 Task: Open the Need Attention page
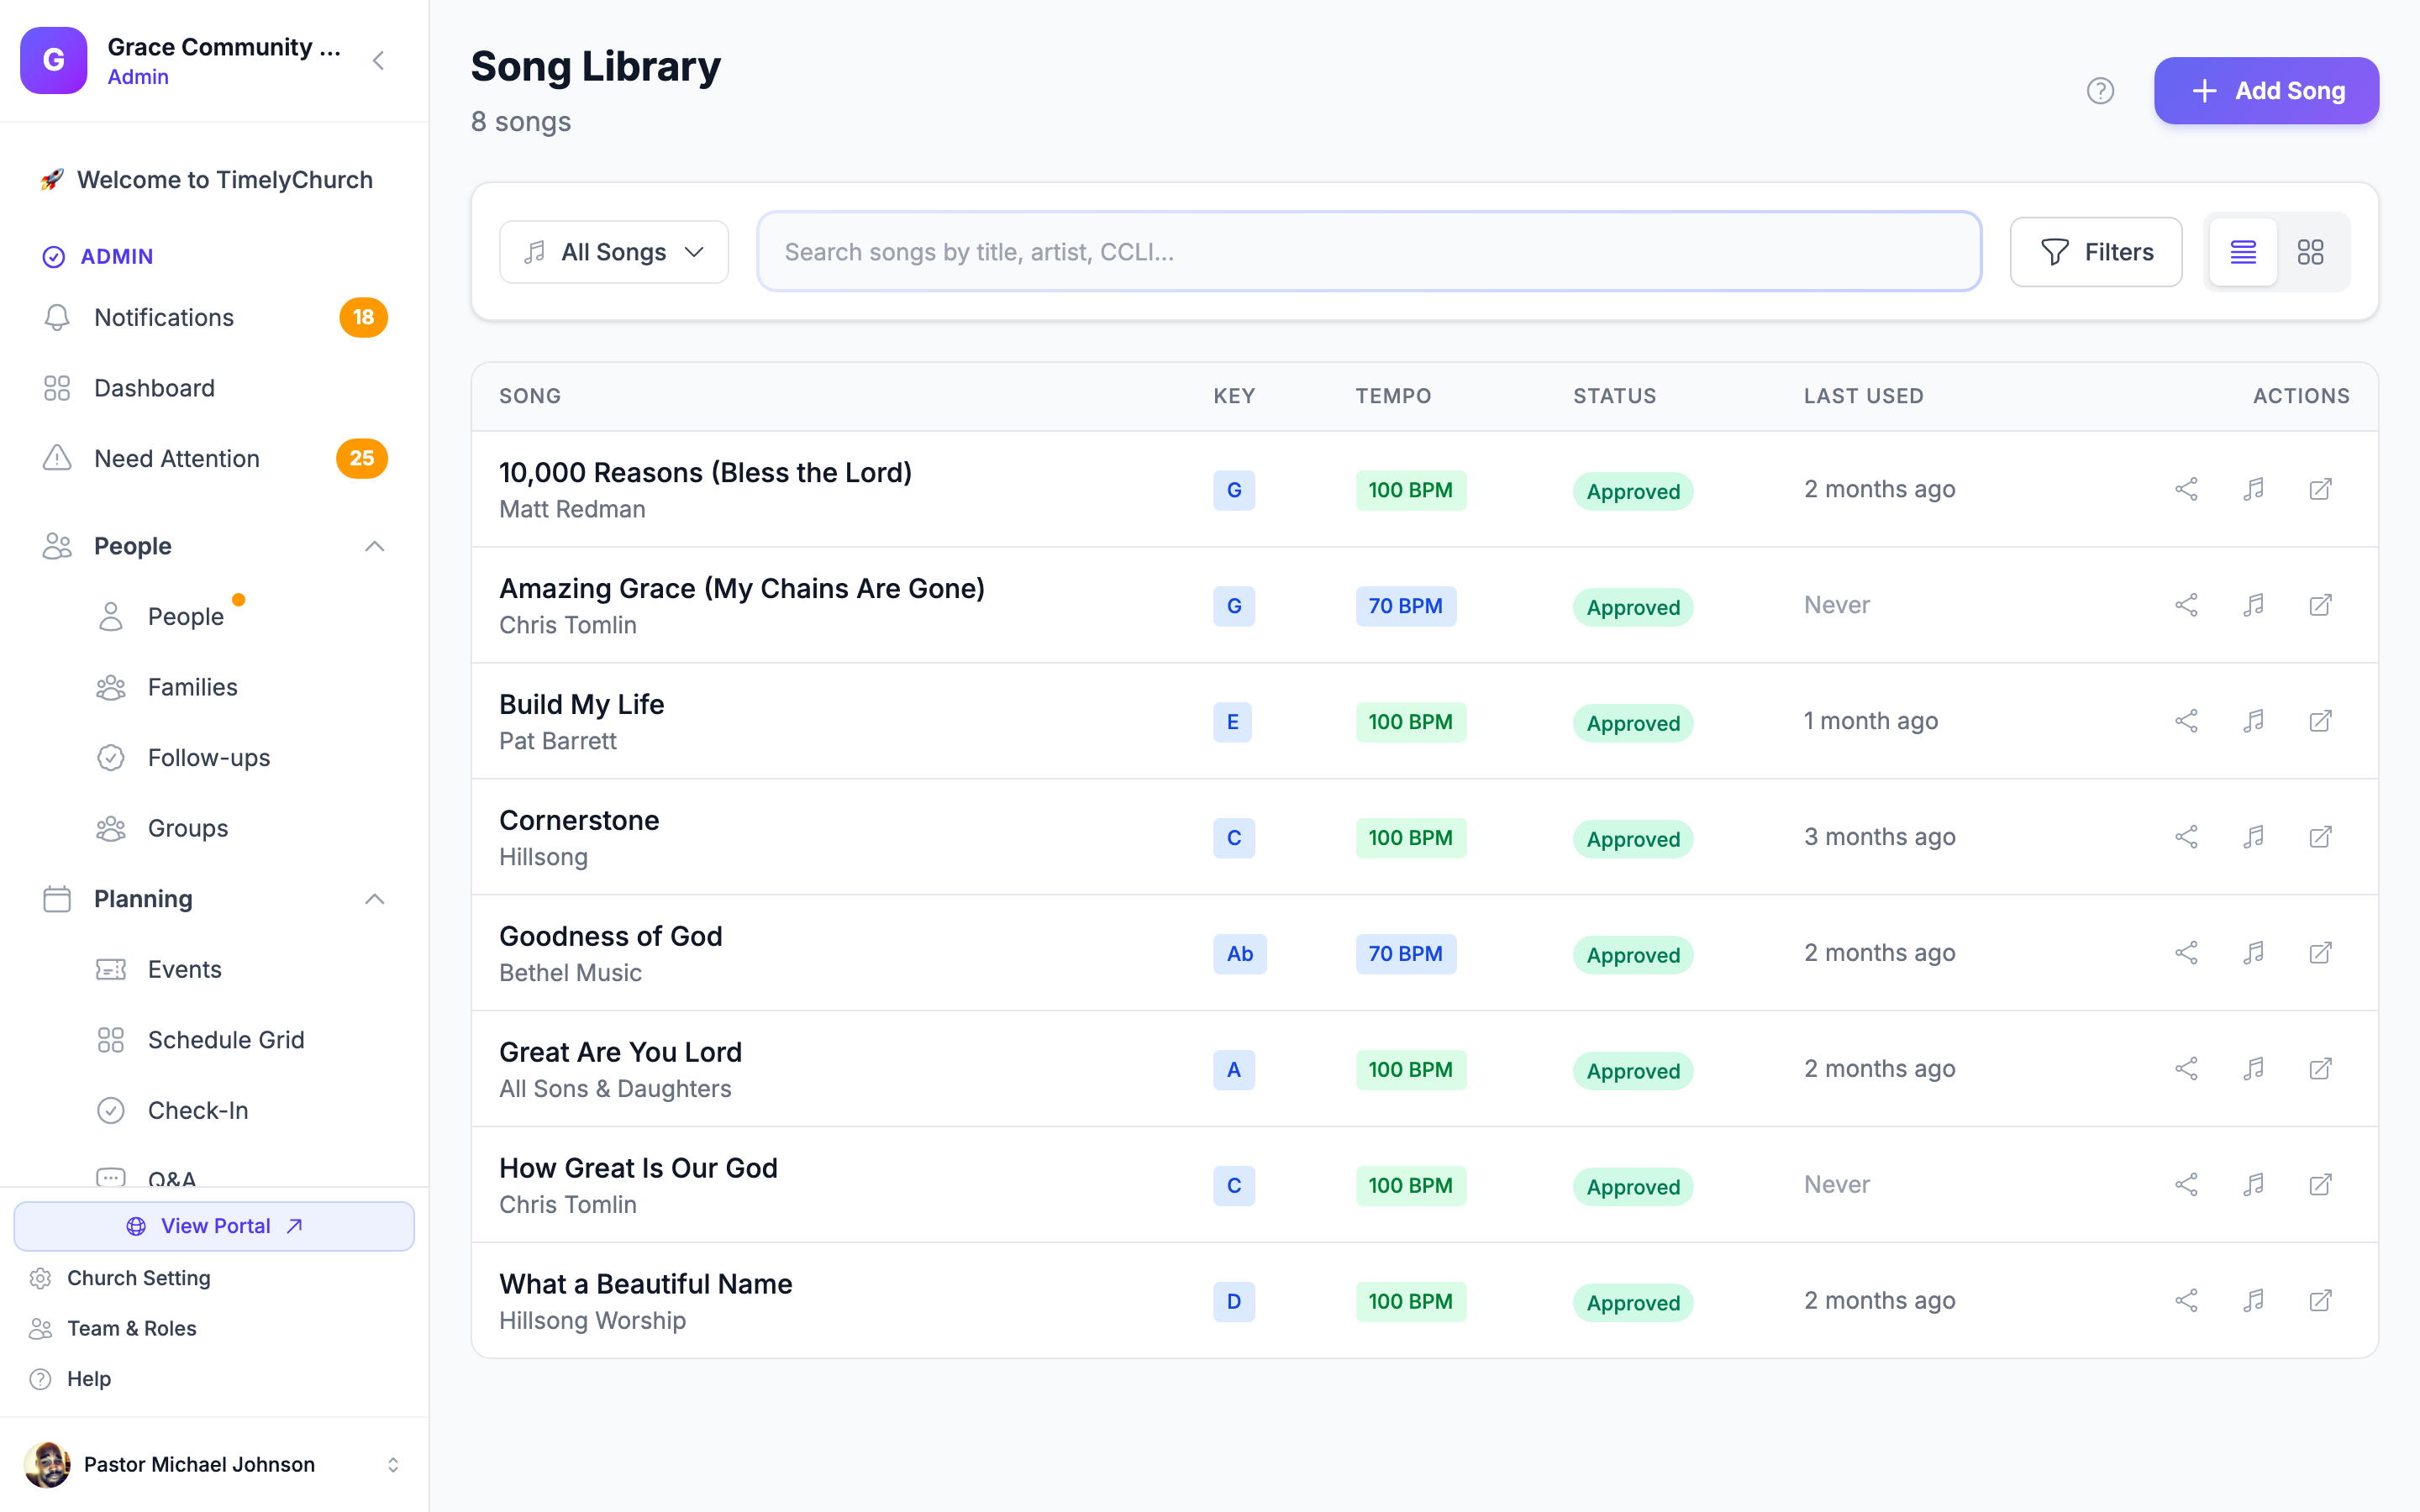[215, 458]
